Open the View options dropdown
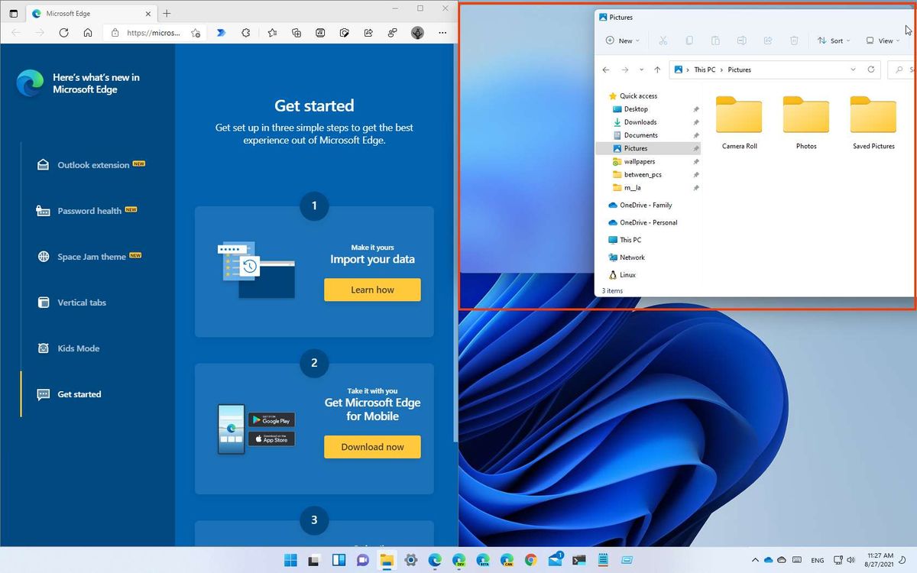The height and width of the screenshot is (573, 917). [883, 40]
